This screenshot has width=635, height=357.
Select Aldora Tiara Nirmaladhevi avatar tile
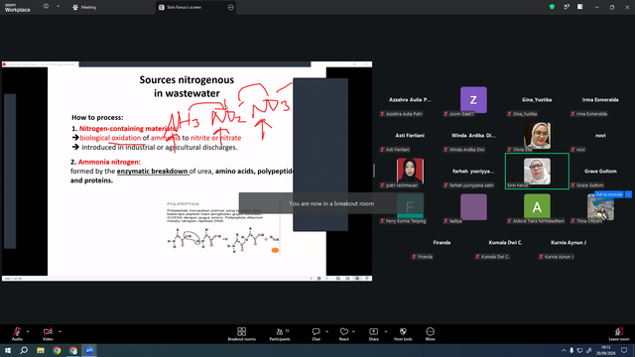(537, 207)
